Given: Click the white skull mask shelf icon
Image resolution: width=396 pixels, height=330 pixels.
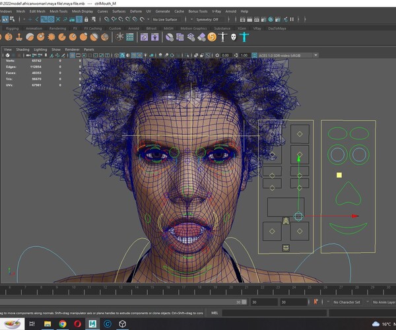Looking at the screenshot, I should click(234, 38).
